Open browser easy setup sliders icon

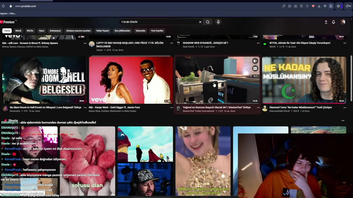(x=325, y=6)
